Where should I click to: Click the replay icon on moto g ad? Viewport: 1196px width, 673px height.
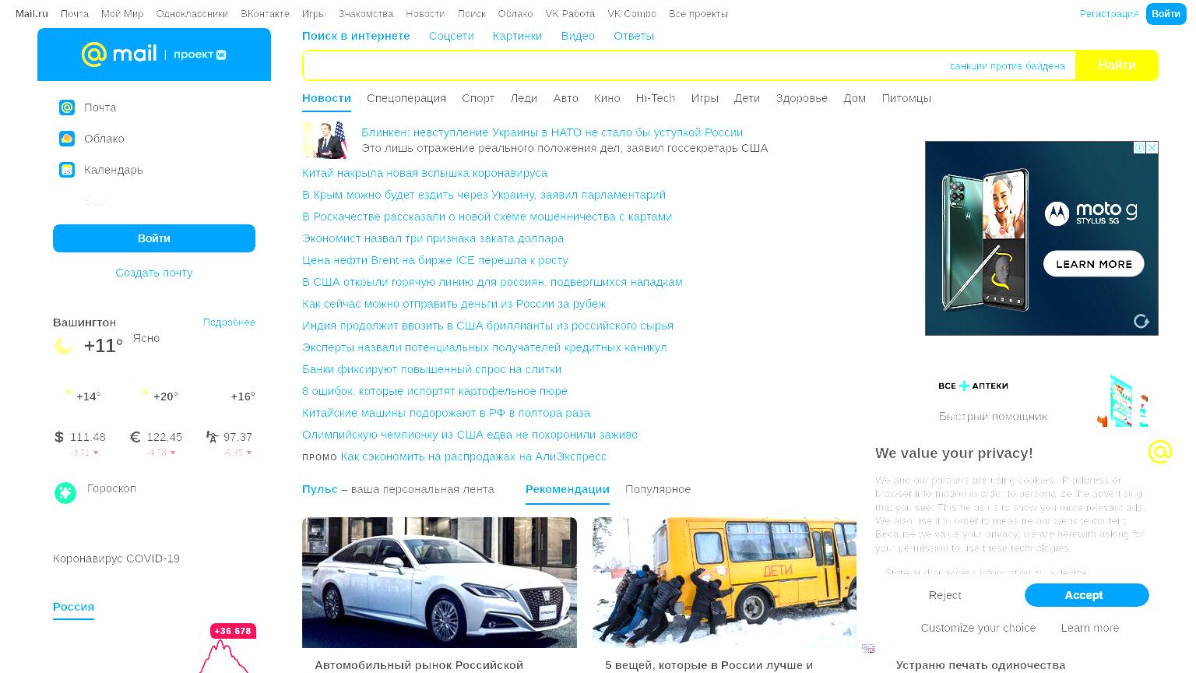1141,321
